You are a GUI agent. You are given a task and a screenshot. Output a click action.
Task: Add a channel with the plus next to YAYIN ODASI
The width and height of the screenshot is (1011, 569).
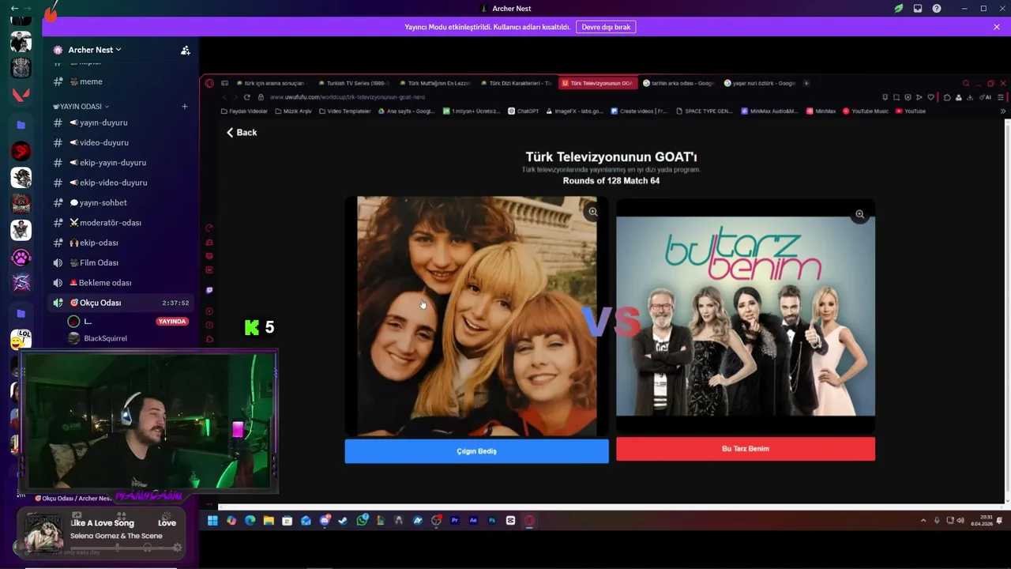[185, 107]
